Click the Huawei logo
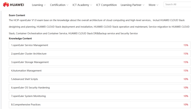The width and height of the screenshot is (191, 109). tap(14, 5)
